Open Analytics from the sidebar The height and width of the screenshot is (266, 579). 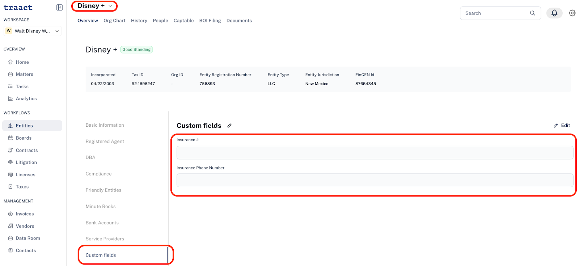click(x=26, y=98)
